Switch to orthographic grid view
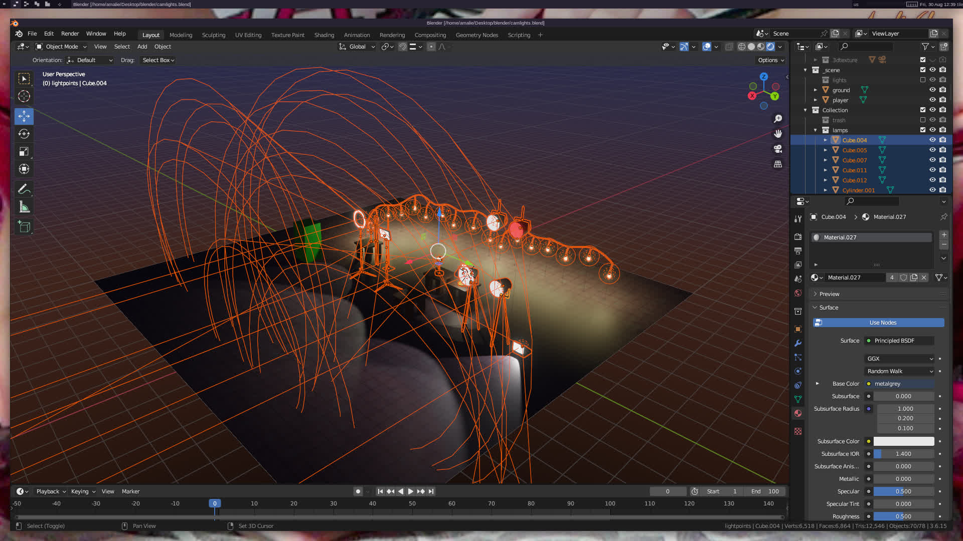The width and height of the screenshot is (963, 541). coord(778,164)
